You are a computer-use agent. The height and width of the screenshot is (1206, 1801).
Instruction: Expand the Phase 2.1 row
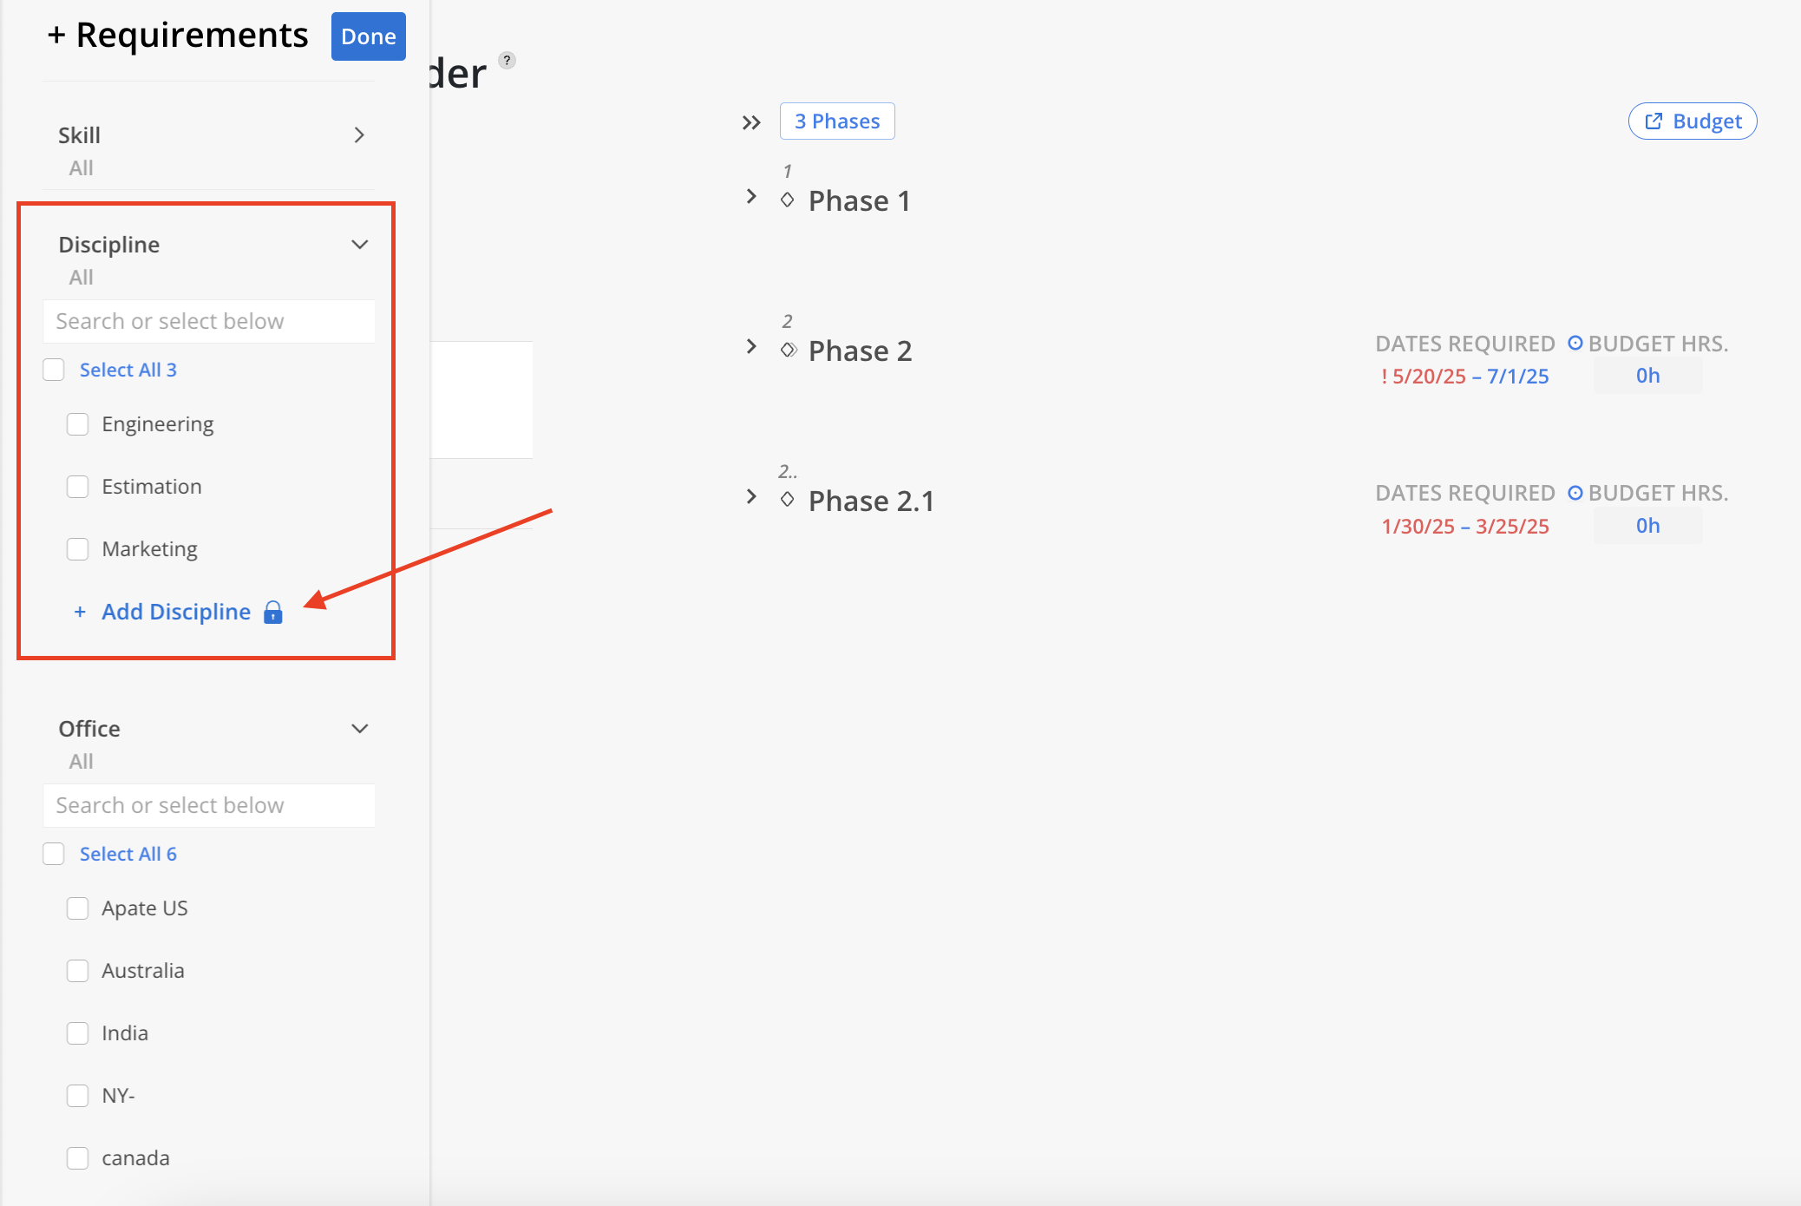point(751,497)
